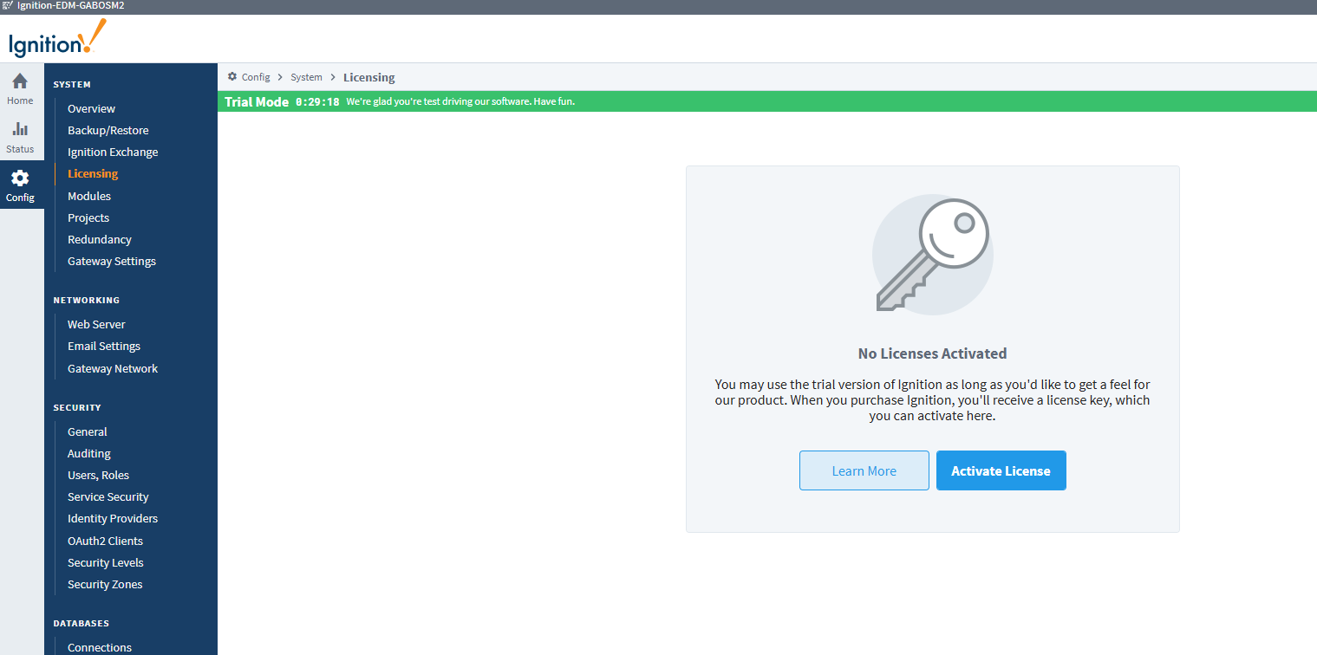This screenshot has height=655, width=1317.
Task: Click Config in the breadcrumb
Action: pyautogui.click(x=256, y=77)
